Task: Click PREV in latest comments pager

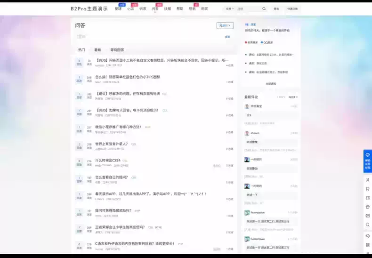Action: tap(281, 97)
